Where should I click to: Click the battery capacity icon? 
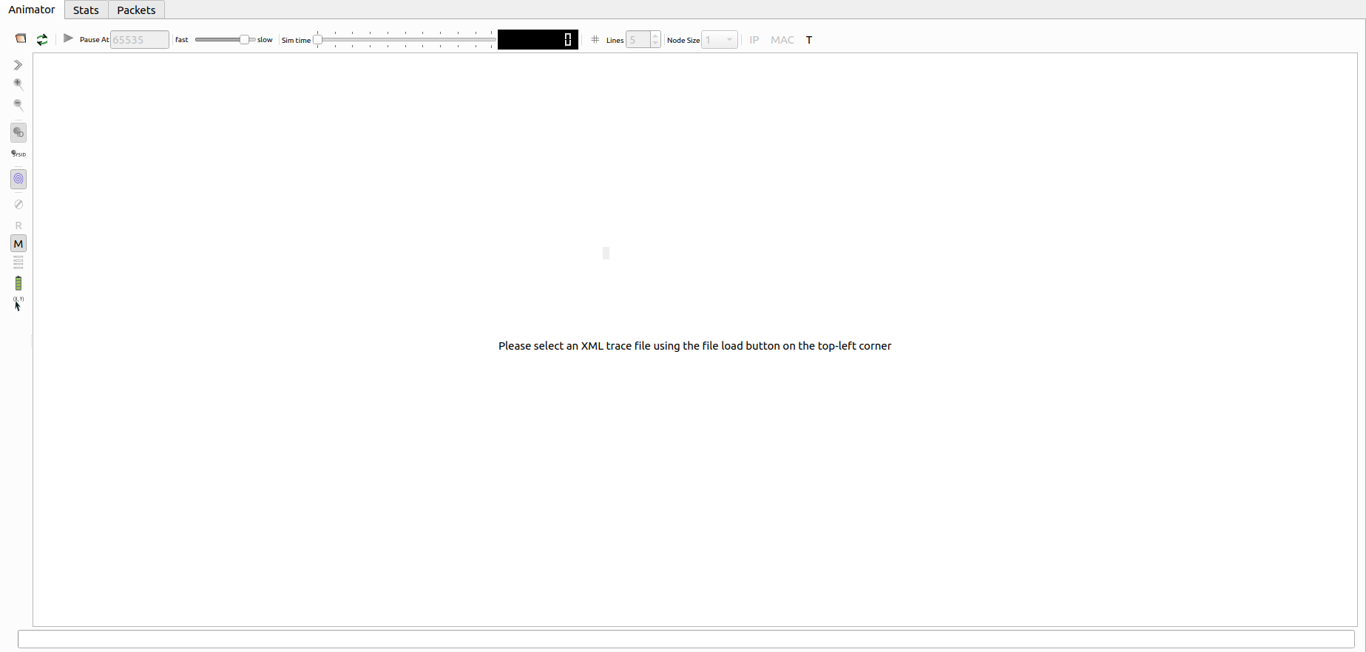pyautogui.click(x=18, y=283)
